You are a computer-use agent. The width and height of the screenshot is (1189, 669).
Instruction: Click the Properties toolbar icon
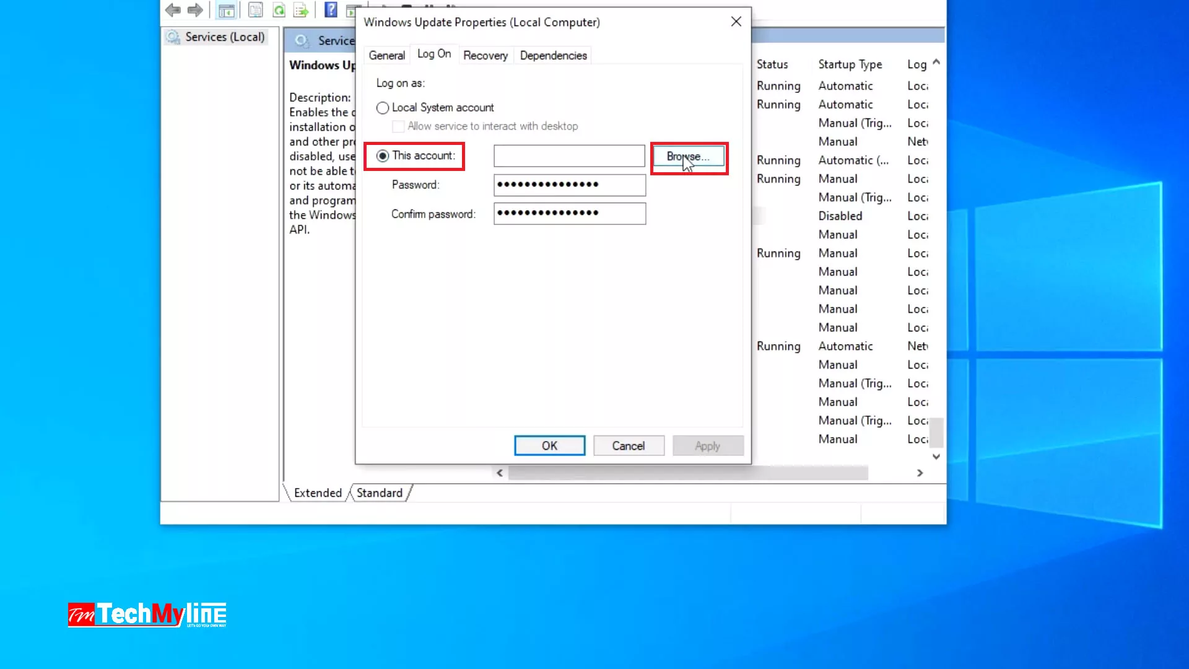click(x=255, y=10)
